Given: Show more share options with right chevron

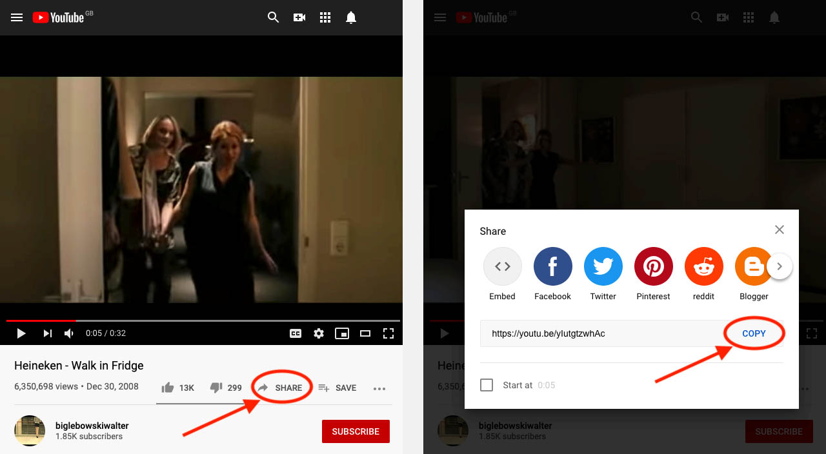Looking at the screenshot, I should (780, 266).
